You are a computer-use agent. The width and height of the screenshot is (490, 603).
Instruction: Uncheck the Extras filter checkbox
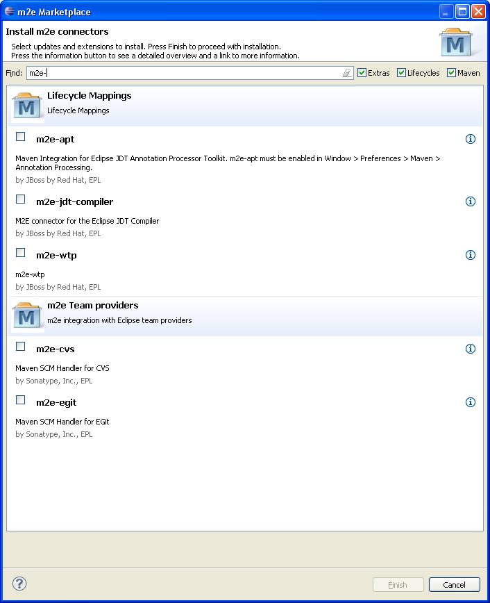362,73
